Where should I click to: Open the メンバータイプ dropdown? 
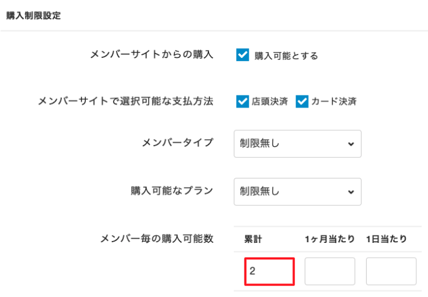[297, 144]
